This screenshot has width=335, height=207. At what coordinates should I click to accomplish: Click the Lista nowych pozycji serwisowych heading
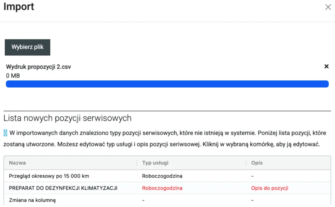click(x=67, y=118)
